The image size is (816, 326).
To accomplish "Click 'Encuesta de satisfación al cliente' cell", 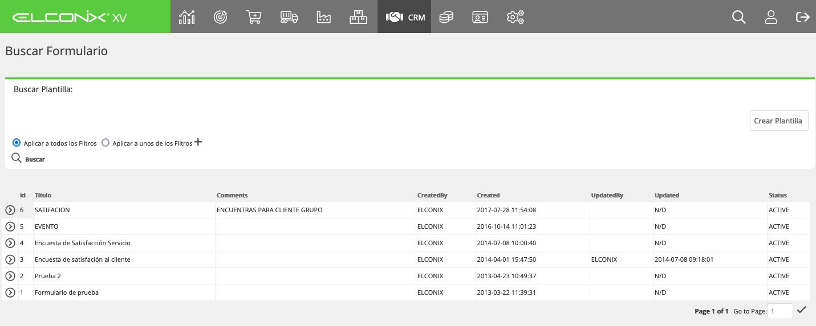I will point(124,259).
